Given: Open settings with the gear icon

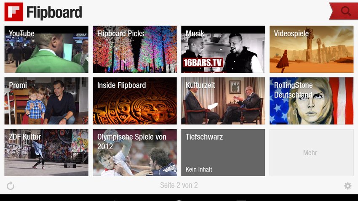Looking at the screenshot, I should (x=347, y=186).
